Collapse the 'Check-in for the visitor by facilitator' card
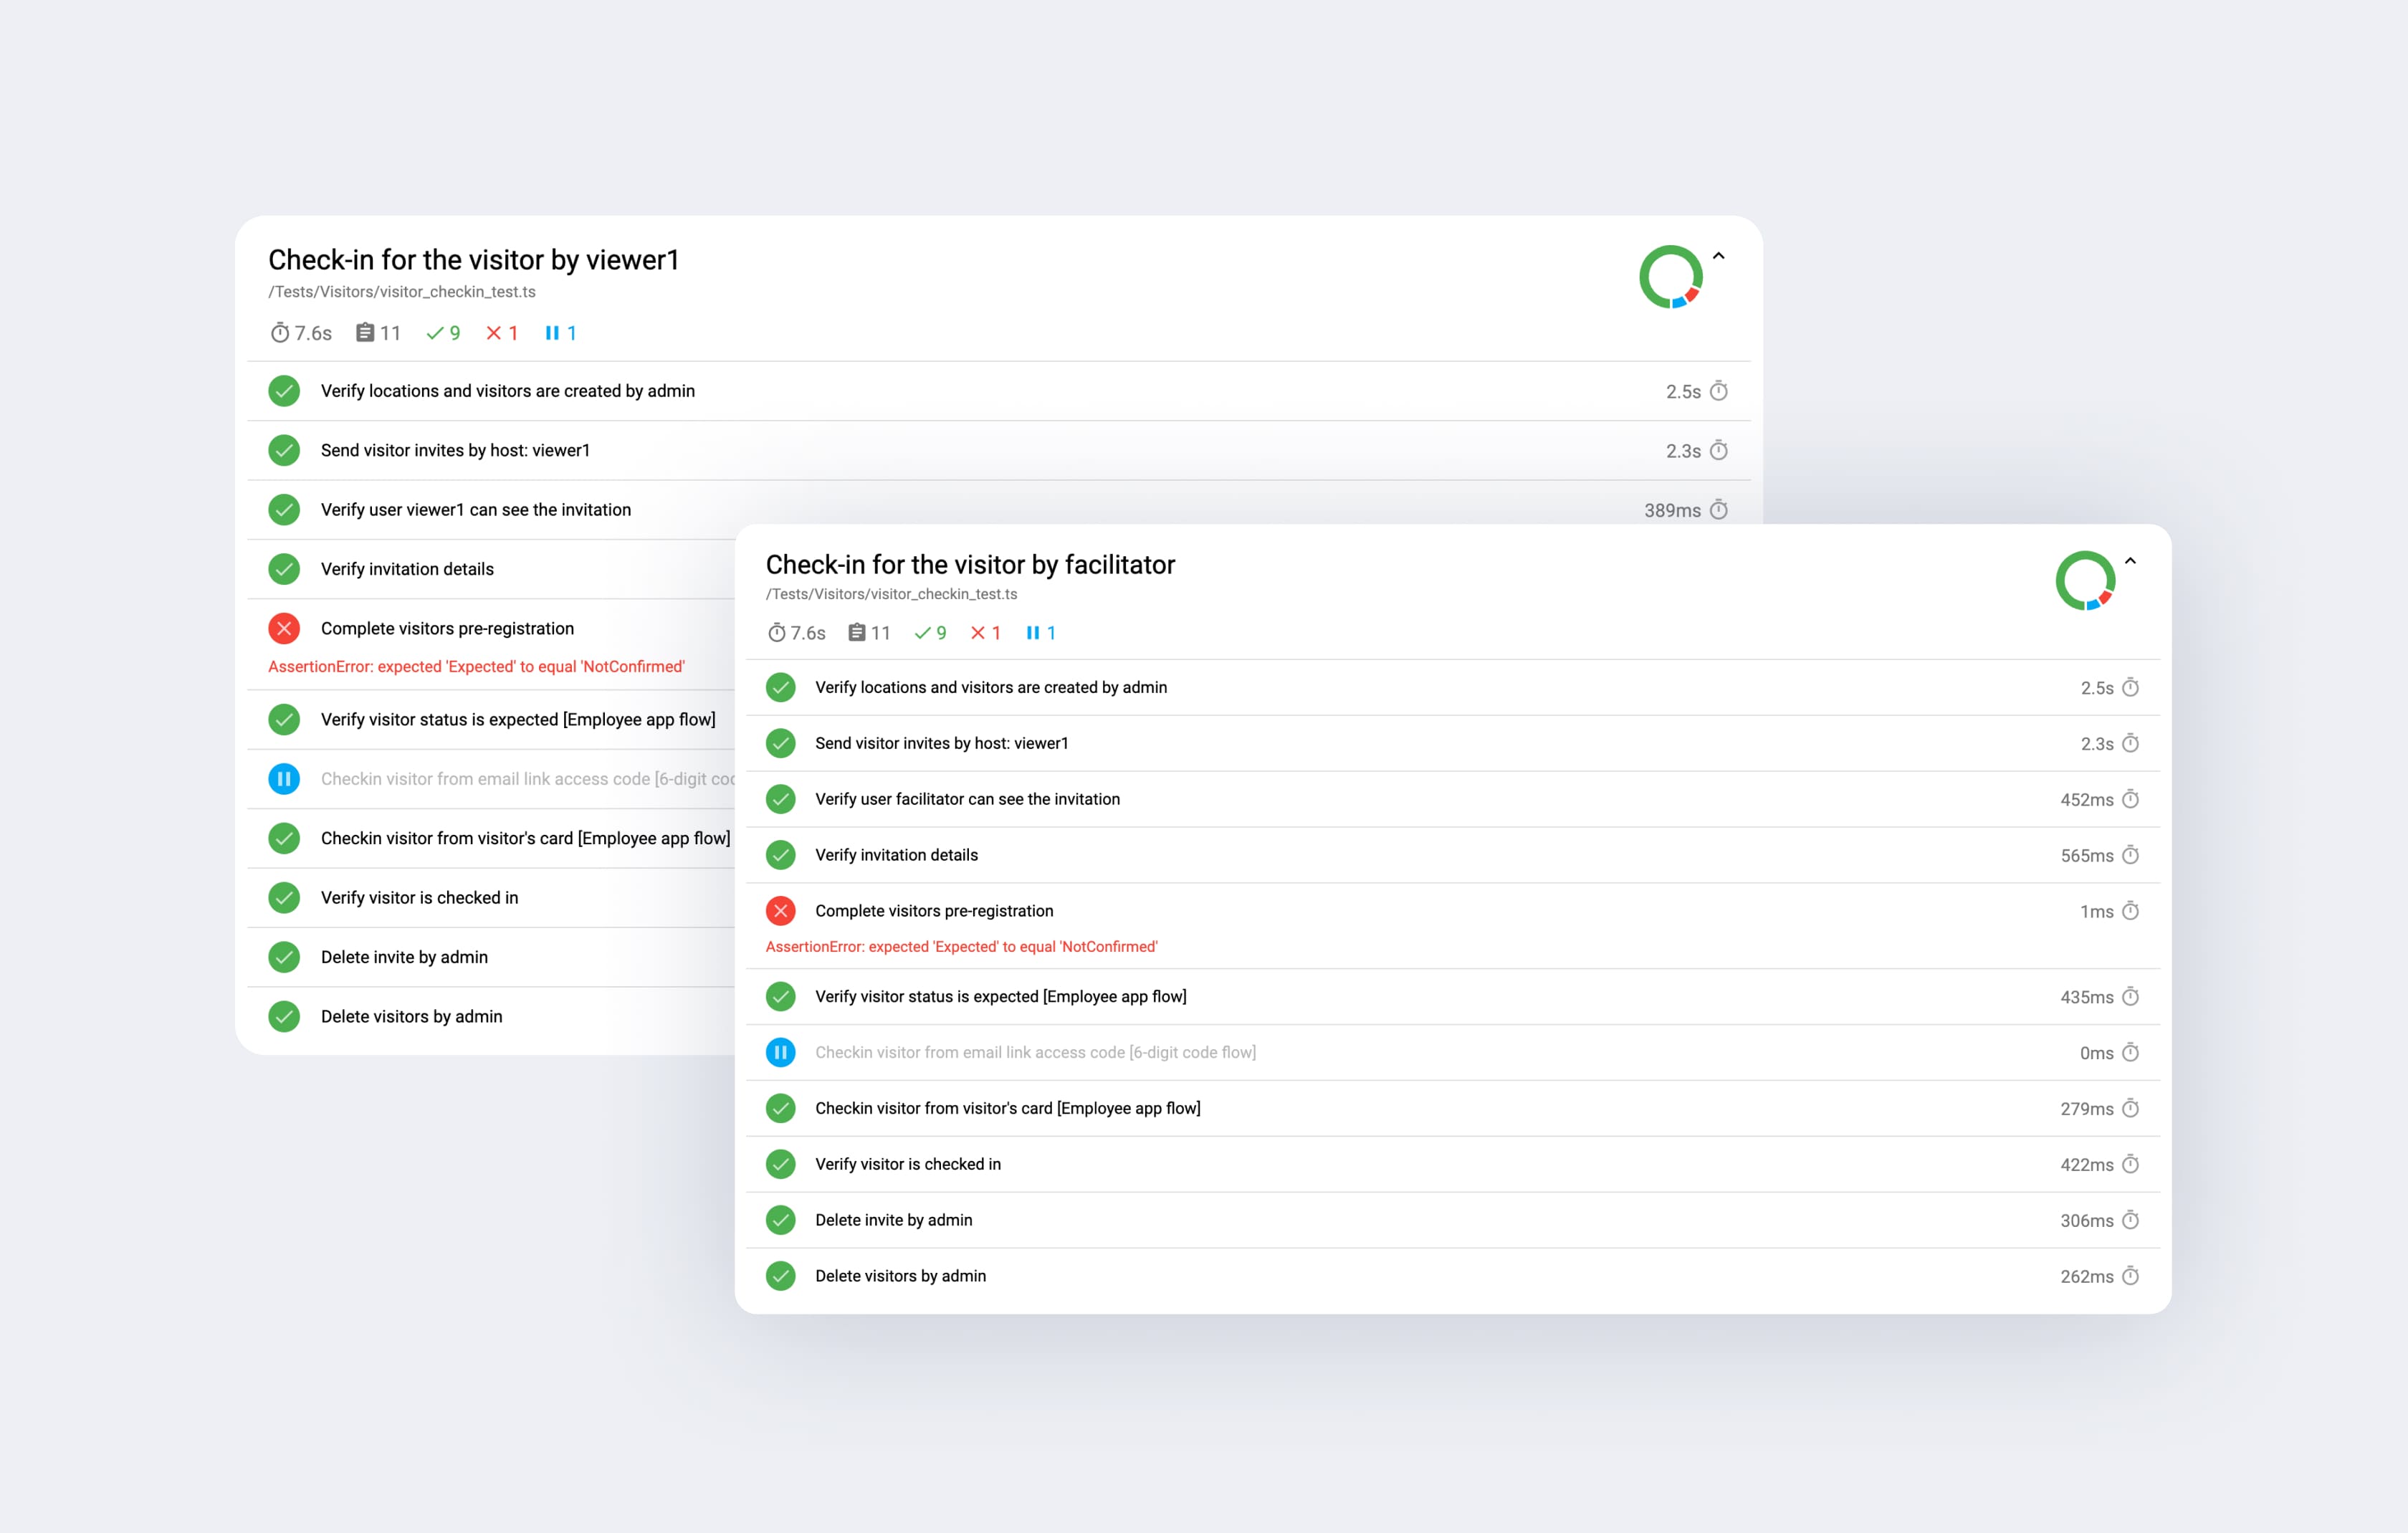Viewport: 2408px width, 1533px height. point(2131,562)
